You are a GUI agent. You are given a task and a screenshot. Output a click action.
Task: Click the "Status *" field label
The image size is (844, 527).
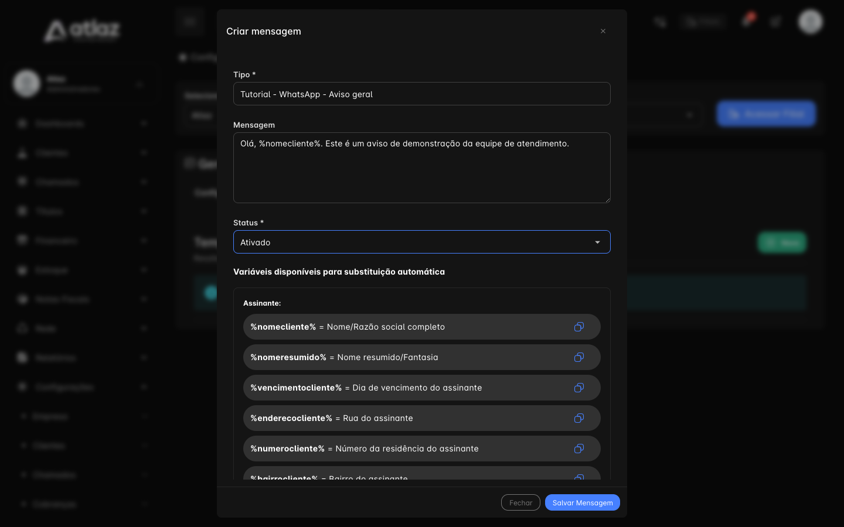point(249,223)
